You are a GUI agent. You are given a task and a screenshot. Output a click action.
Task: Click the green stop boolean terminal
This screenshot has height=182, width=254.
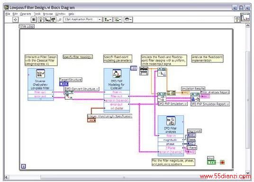211,162
